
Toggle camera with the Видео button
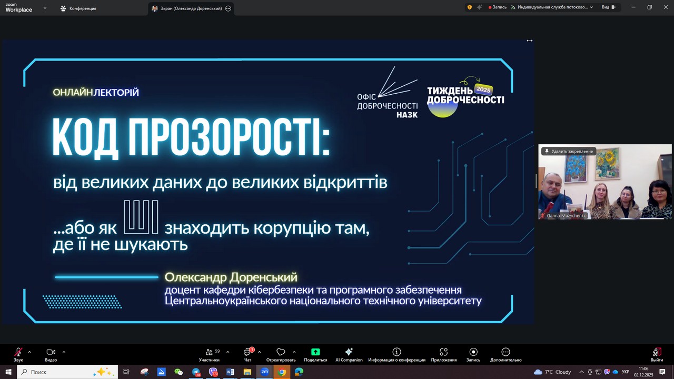point(51,355)
